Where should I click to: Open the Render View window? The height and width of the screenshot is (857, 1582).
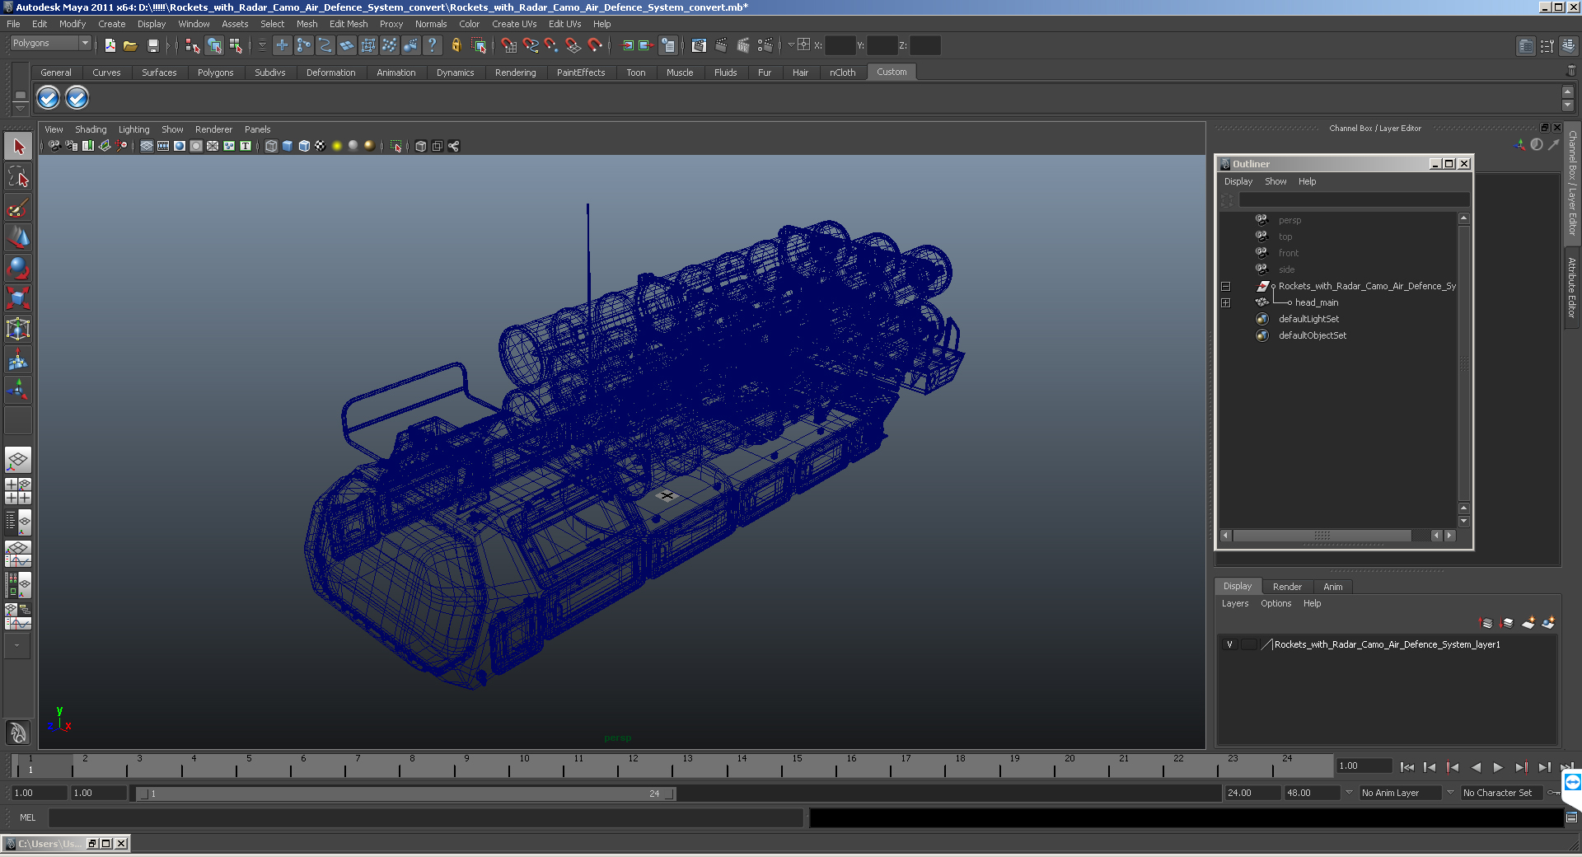(699, 45)
